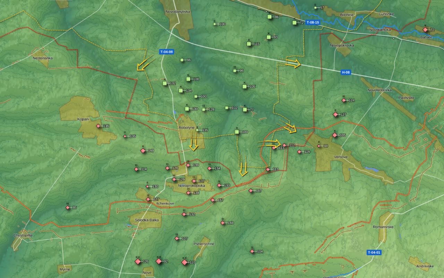Select the green unit marker labeled 93
The height and width of the screenshot is (278, 444).
(268, 37)
